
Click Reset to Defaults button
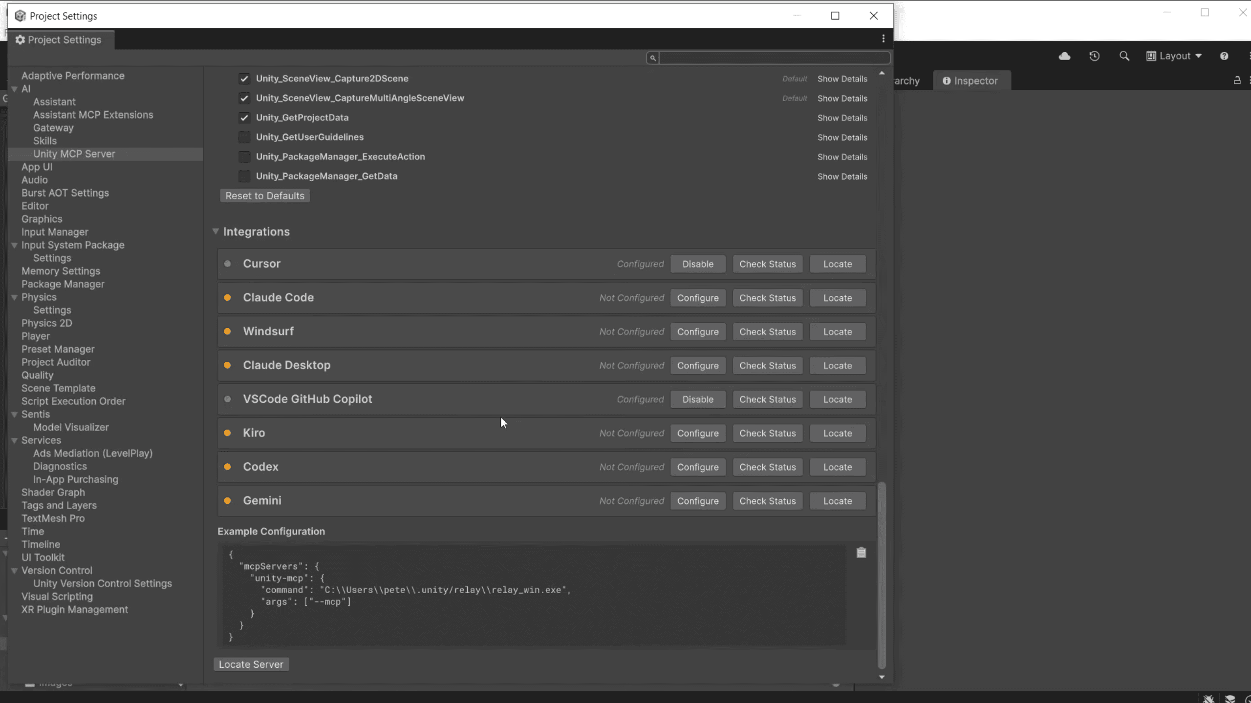[x=265, y=196]
